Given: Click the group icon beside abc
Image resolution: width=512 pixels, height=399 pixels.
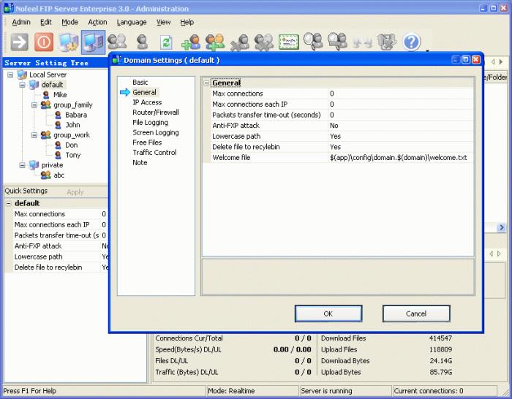Looking at the screenshot, I should click(45, 175).
